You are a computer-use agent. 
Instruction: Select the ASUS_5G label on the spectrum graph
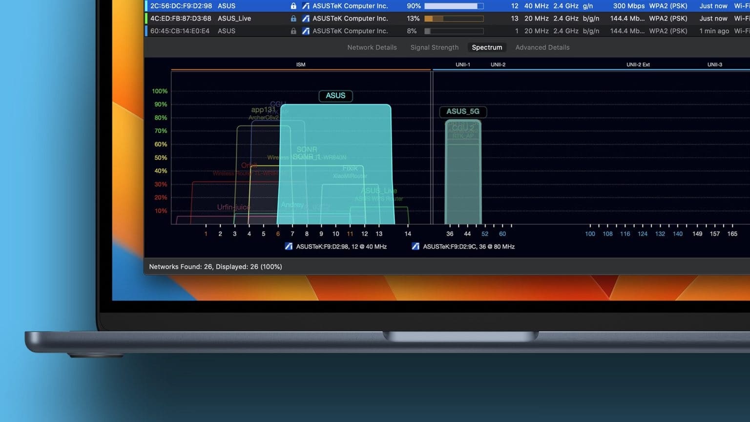tap(463, 111)
